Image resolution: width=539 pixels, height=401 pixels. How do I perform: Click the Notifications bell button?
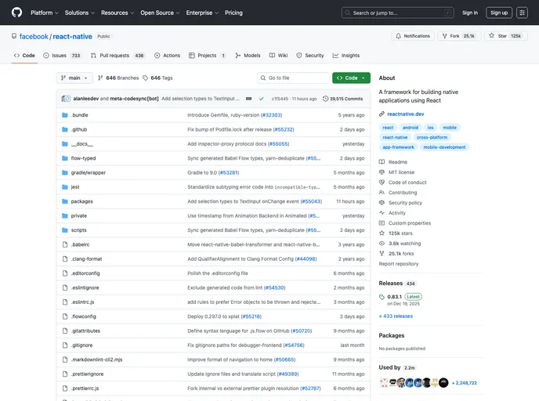click(412, 36)
